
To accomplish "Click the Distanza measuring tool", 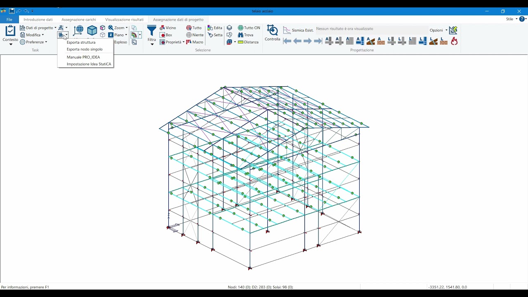I will pyautogui.click(x=248, y=42).
